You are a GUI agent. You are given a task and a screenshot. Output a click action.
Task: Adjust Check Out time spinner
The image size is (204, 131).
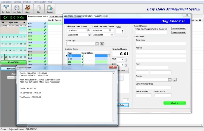[112, 35]
